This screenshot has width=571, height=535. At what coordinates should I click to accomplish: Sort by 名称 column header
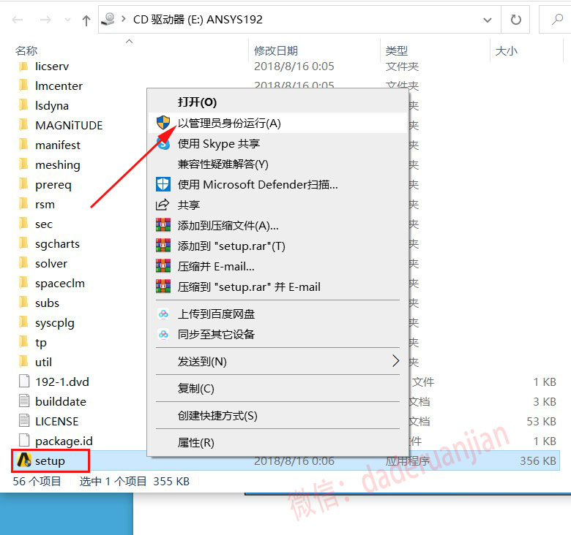pyautogui.click(x=26, y=50)
